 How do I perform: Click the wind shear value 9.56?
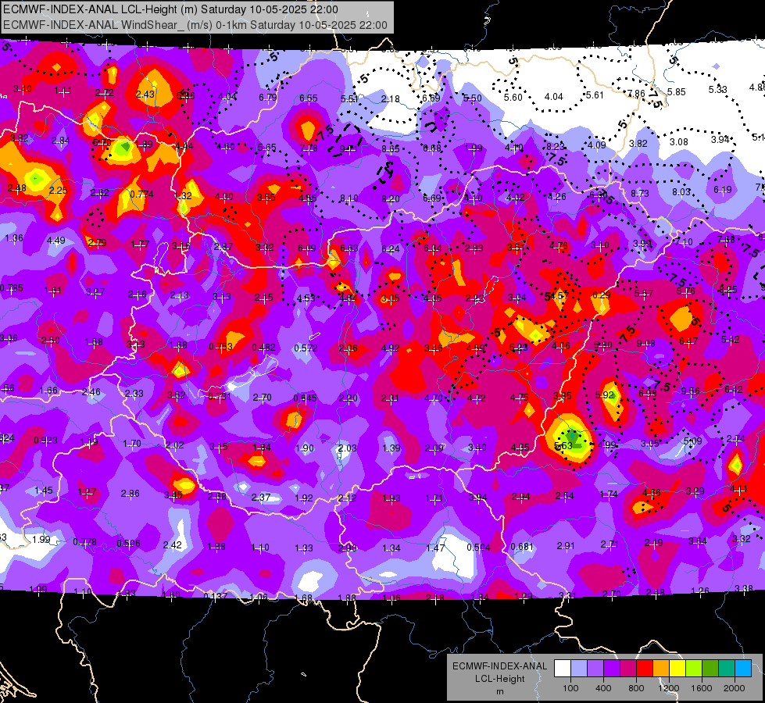pos(690,391)
